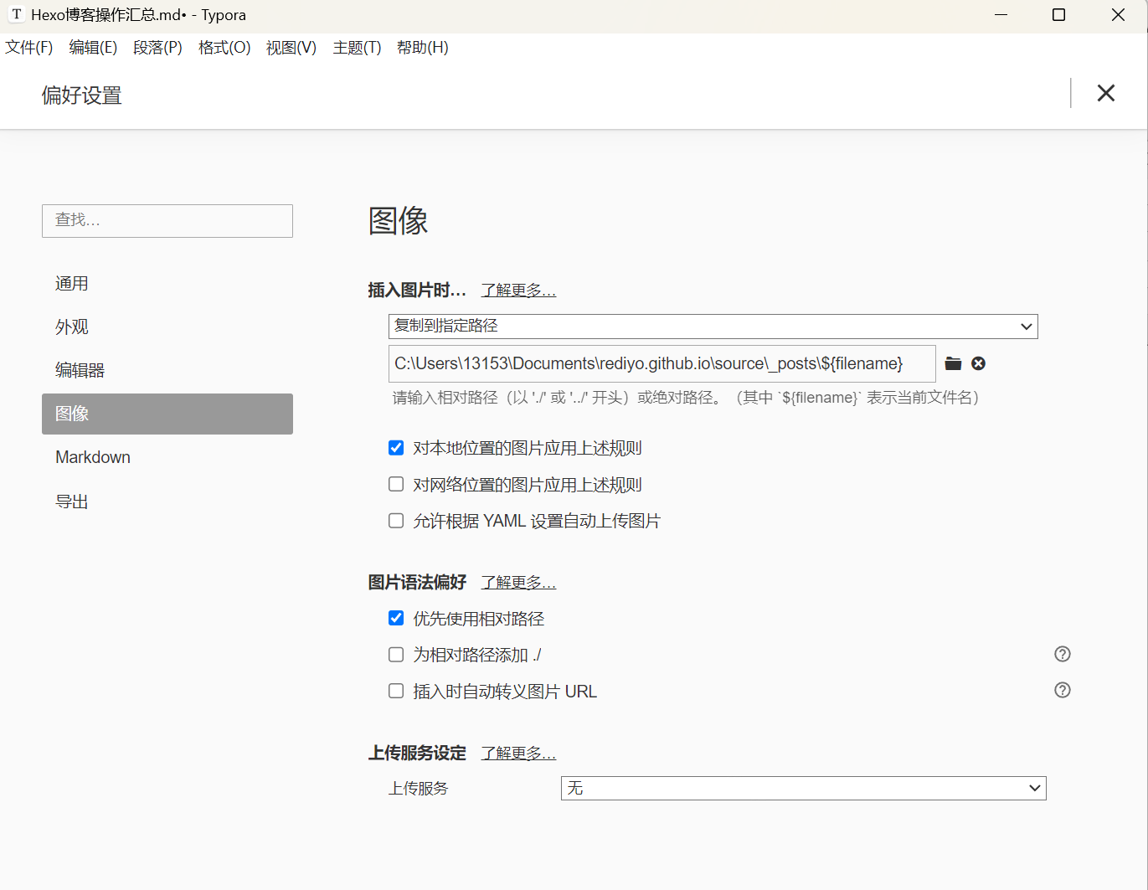Clear the image path with the X icon
The image size is (1148, 890).
tap(978, 363)
